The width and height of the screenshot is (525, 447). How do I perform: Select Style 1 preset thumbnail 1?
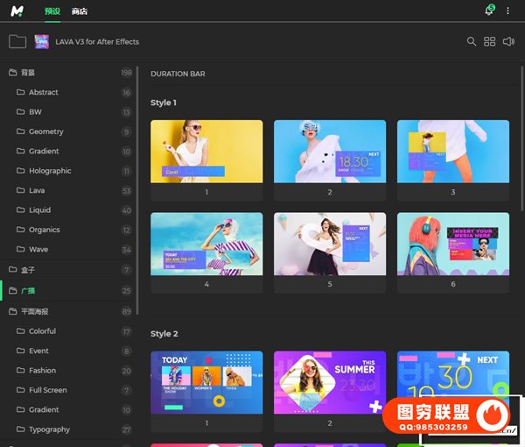[x=206, y=151]
